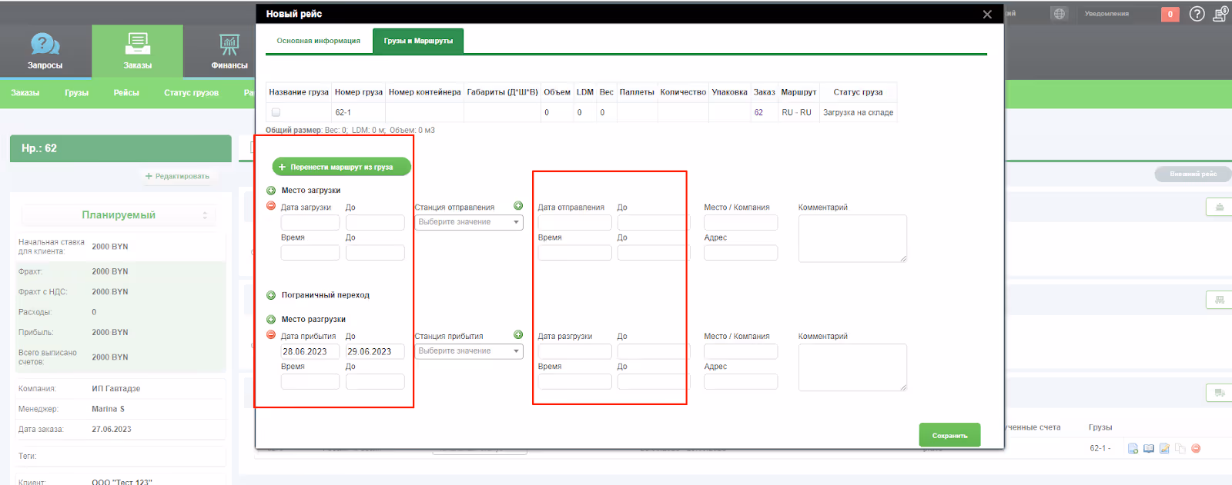Remove the Дата загрузки row with minus icon
This screenshot has width=1232, height=485.
271,206
